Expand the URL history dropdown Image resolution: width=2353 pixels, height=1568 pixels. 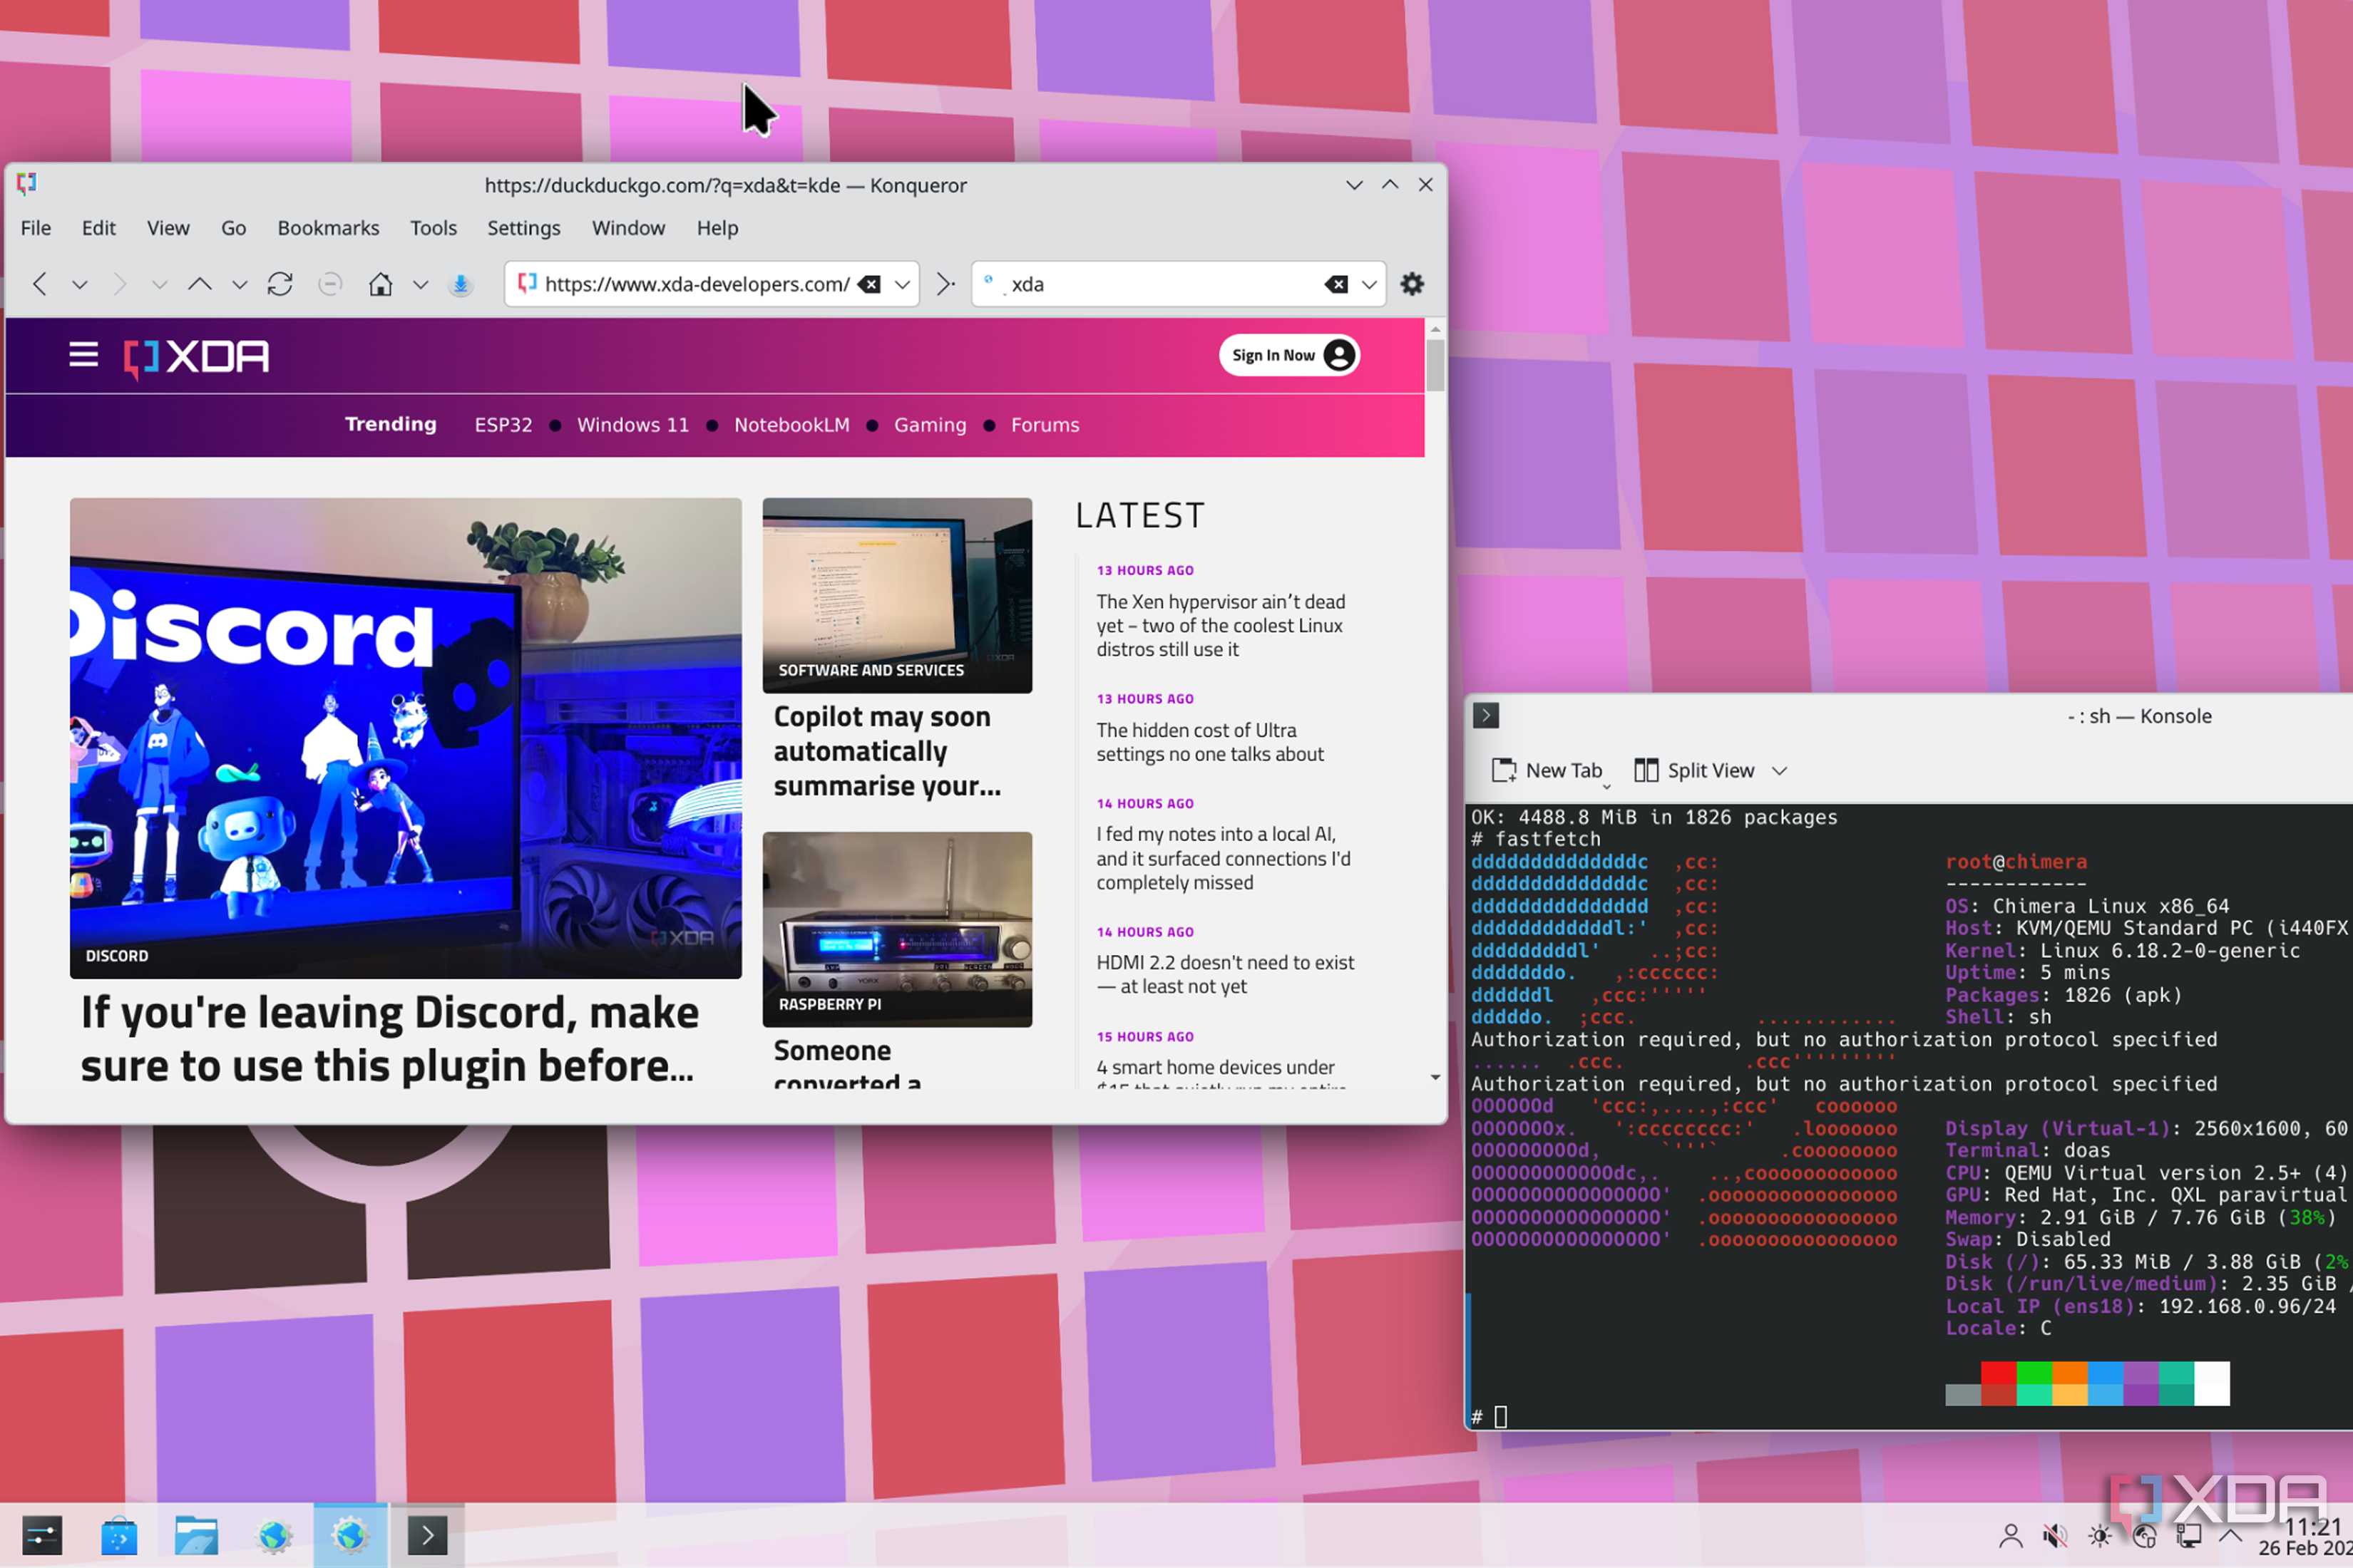tap(903, 285)
